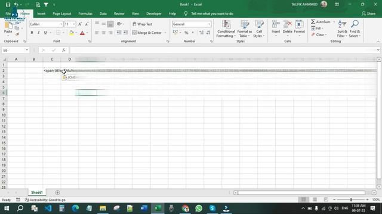Align the cell text to the left
The width and height of the screenshot is (382, 214).
[x=97, y=33]
